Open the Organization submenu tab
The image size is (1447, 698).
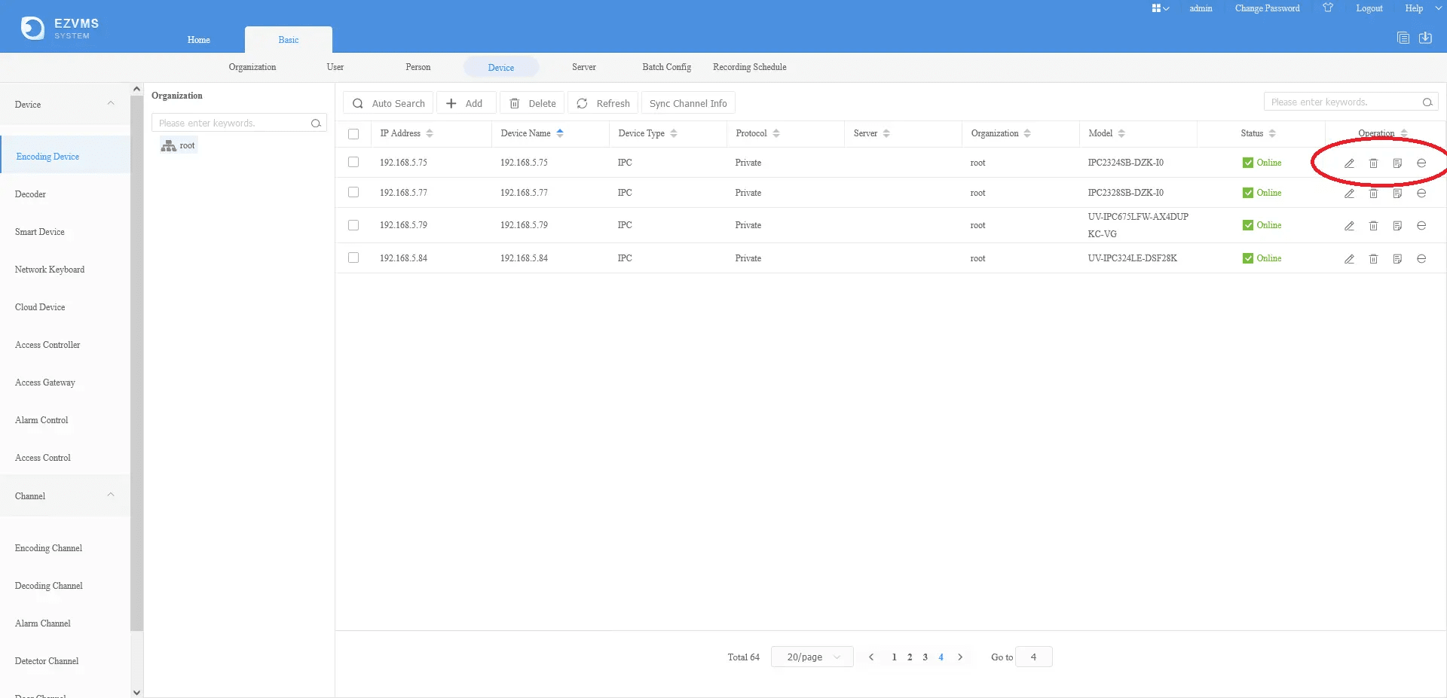[252, 67]
